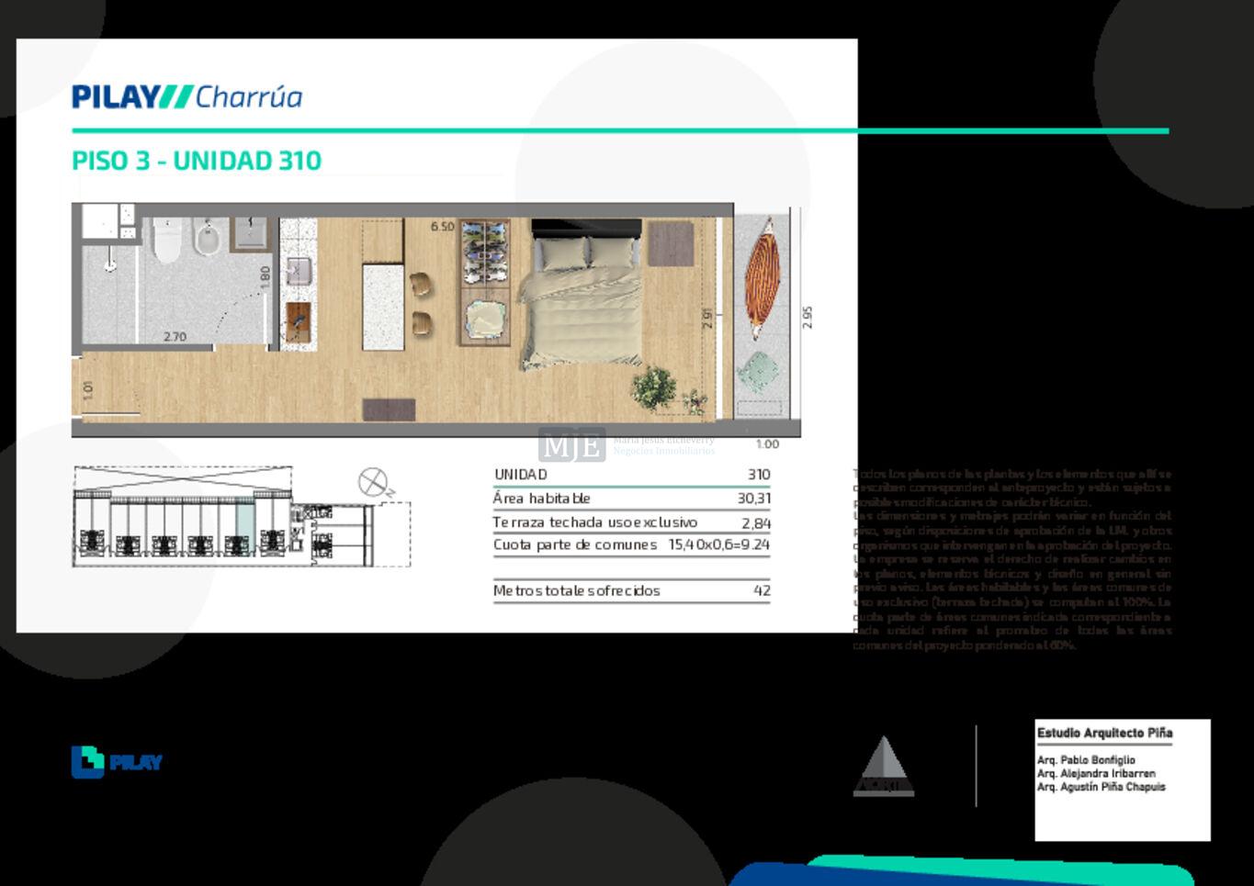Click the large potted plant near the bed
1254x886 pixels.
pos(654,387)
